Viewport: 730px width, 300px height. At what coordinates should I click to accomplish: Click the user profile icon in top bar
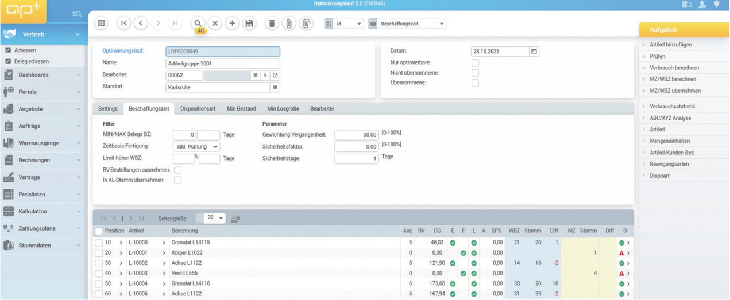tap(702, 5)
